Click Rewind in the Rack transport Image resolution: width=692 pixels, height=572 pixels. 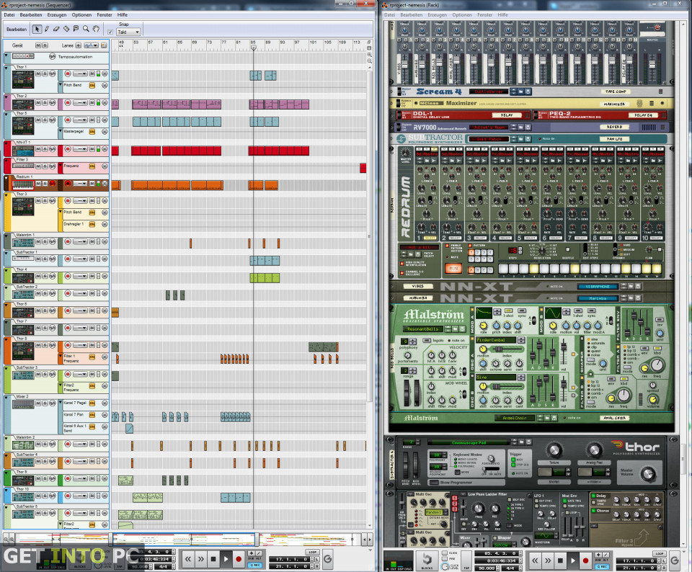pyautogui.click(x=535, y=560)
